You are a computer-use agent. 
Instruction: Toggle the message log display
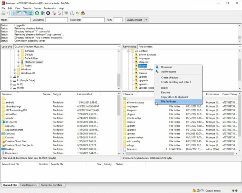tap(14, 13)
